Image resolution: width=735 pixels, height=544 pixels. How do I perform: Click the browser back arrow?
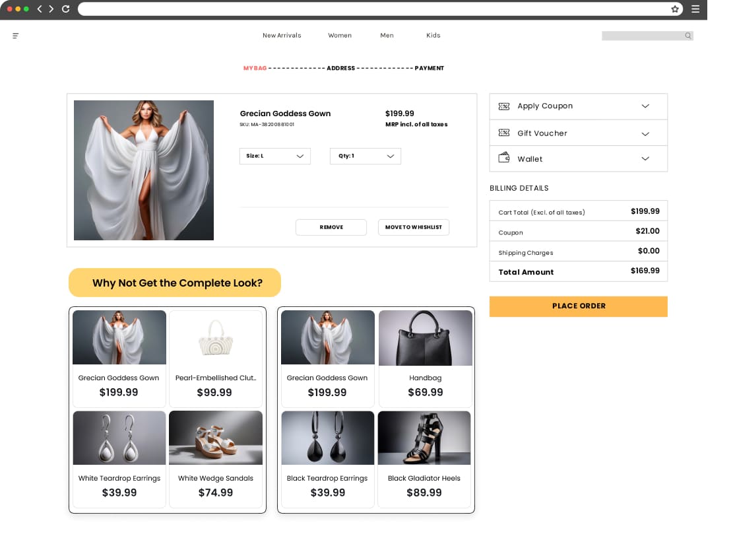(40, 9)
